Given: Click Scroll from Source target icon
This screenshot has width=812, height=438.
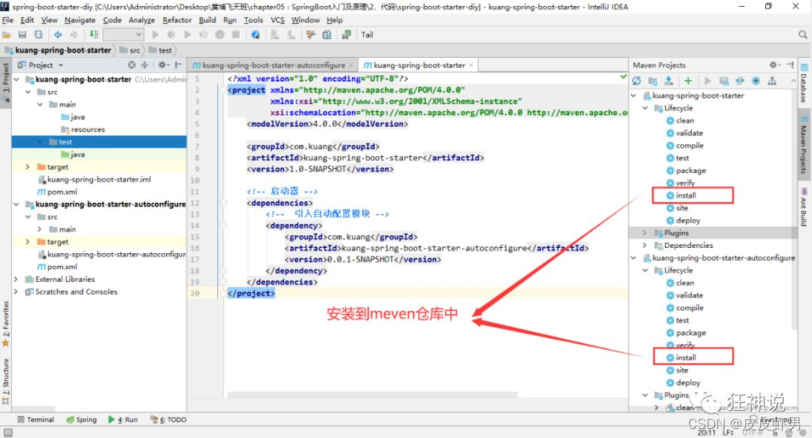Looking at the screenshot, I should (x=132, y=65).
